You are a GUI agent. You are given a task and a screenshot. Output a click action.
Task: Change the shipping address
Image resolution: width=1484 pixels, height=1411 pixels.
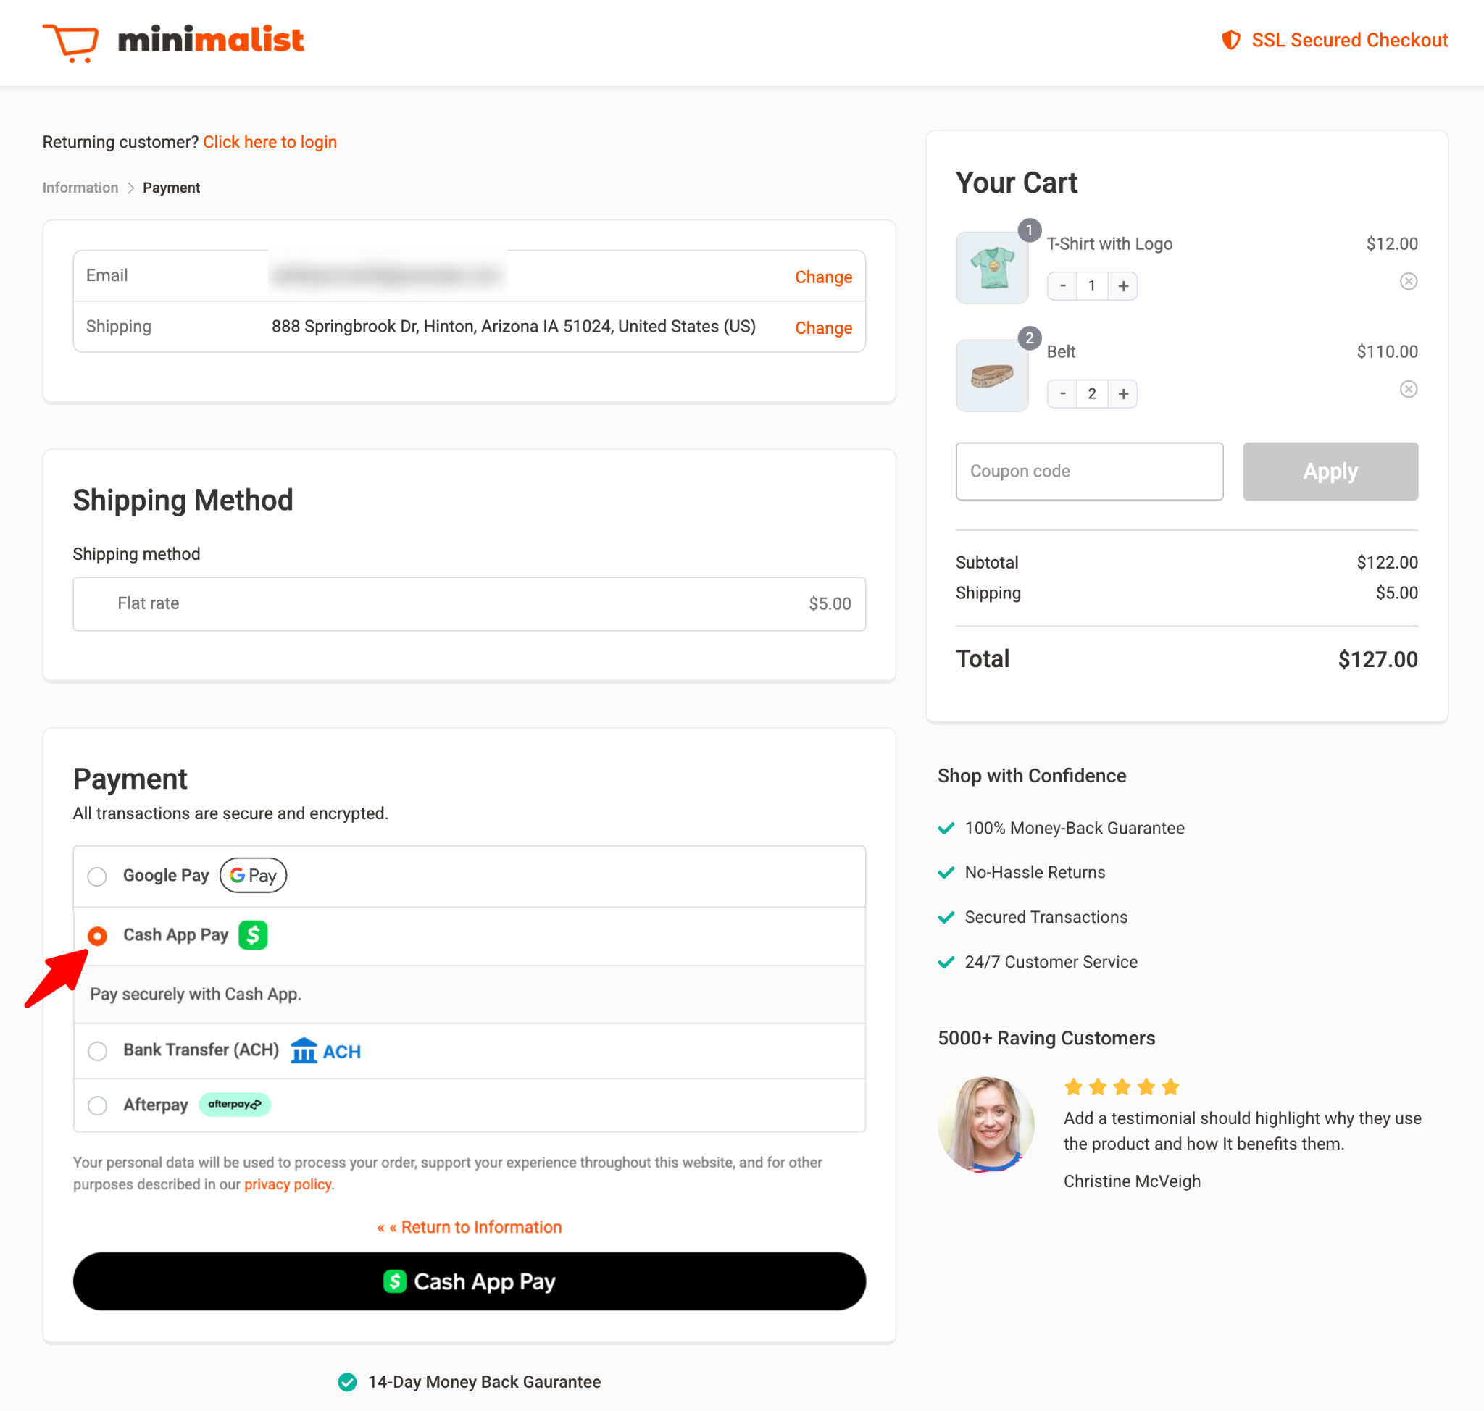click(x=823, y=327)
